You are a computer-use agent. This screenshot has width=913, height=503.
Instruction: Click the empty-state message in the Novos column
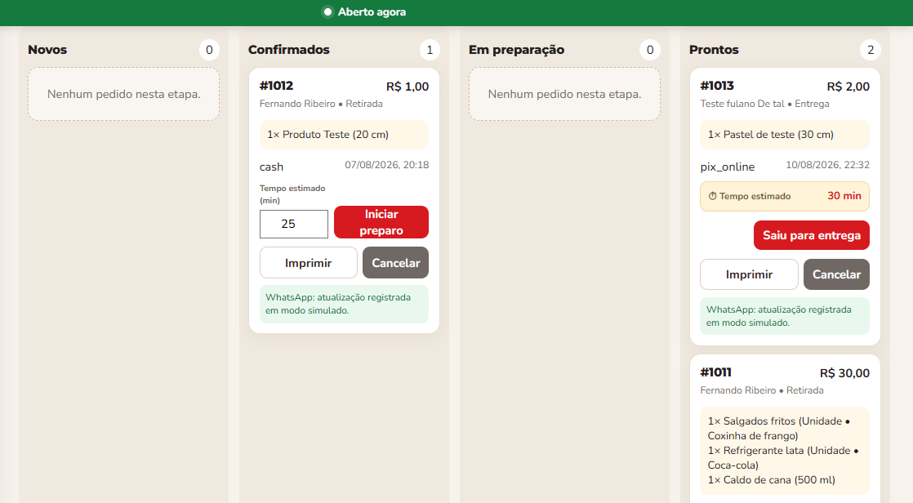[124, 95]
